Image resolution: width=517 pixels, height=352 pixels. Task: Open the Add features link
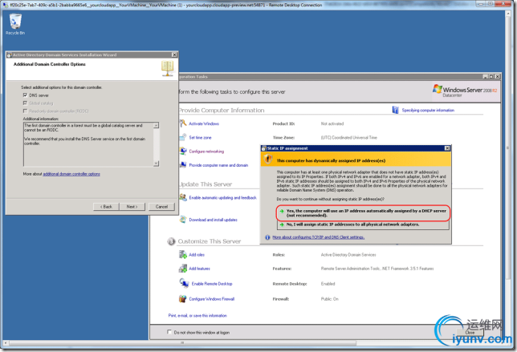pyautogui.click(x=199, y=269)
